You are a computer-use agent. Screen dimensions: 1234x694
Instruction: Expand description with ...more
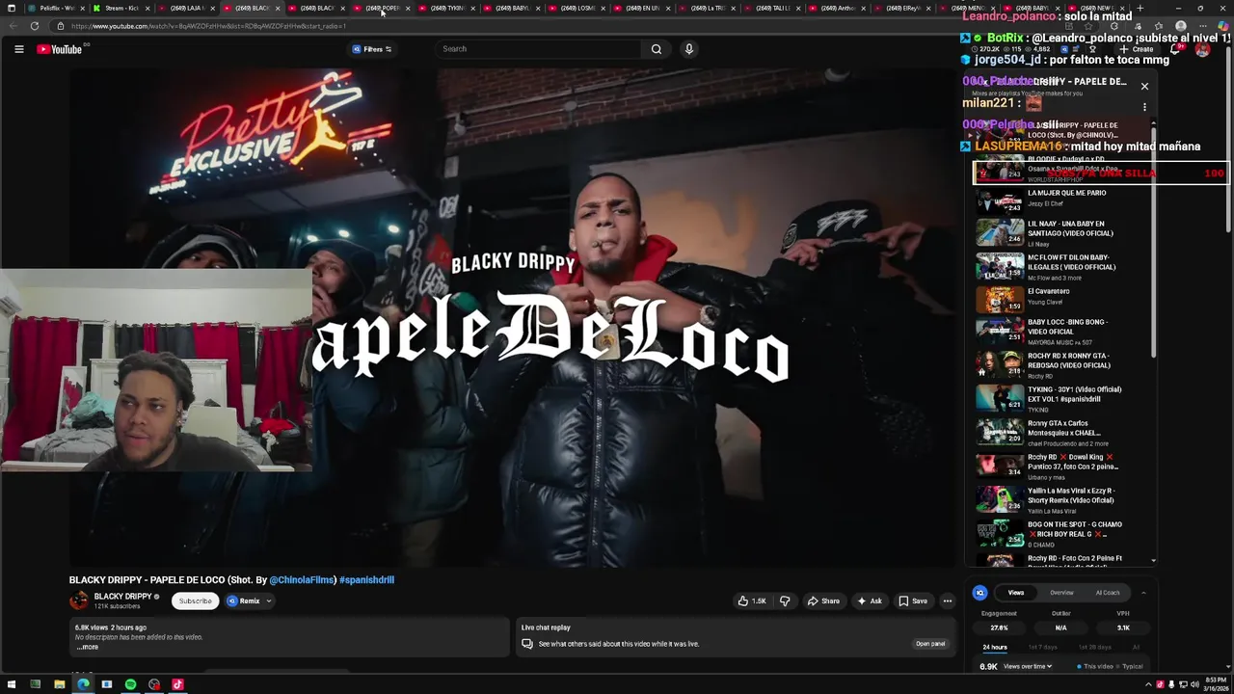coord(88,647)
